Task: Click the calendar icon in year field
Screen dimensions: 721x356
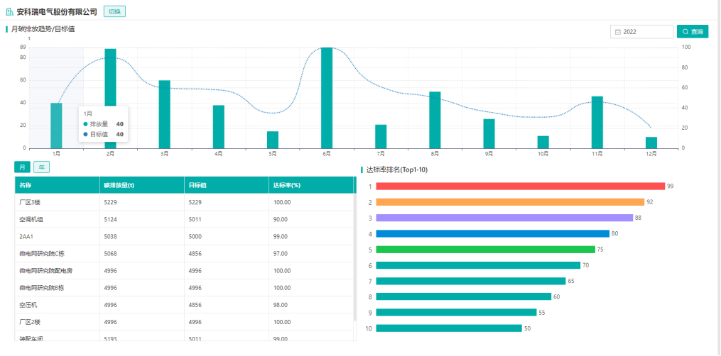Action: 617,32
